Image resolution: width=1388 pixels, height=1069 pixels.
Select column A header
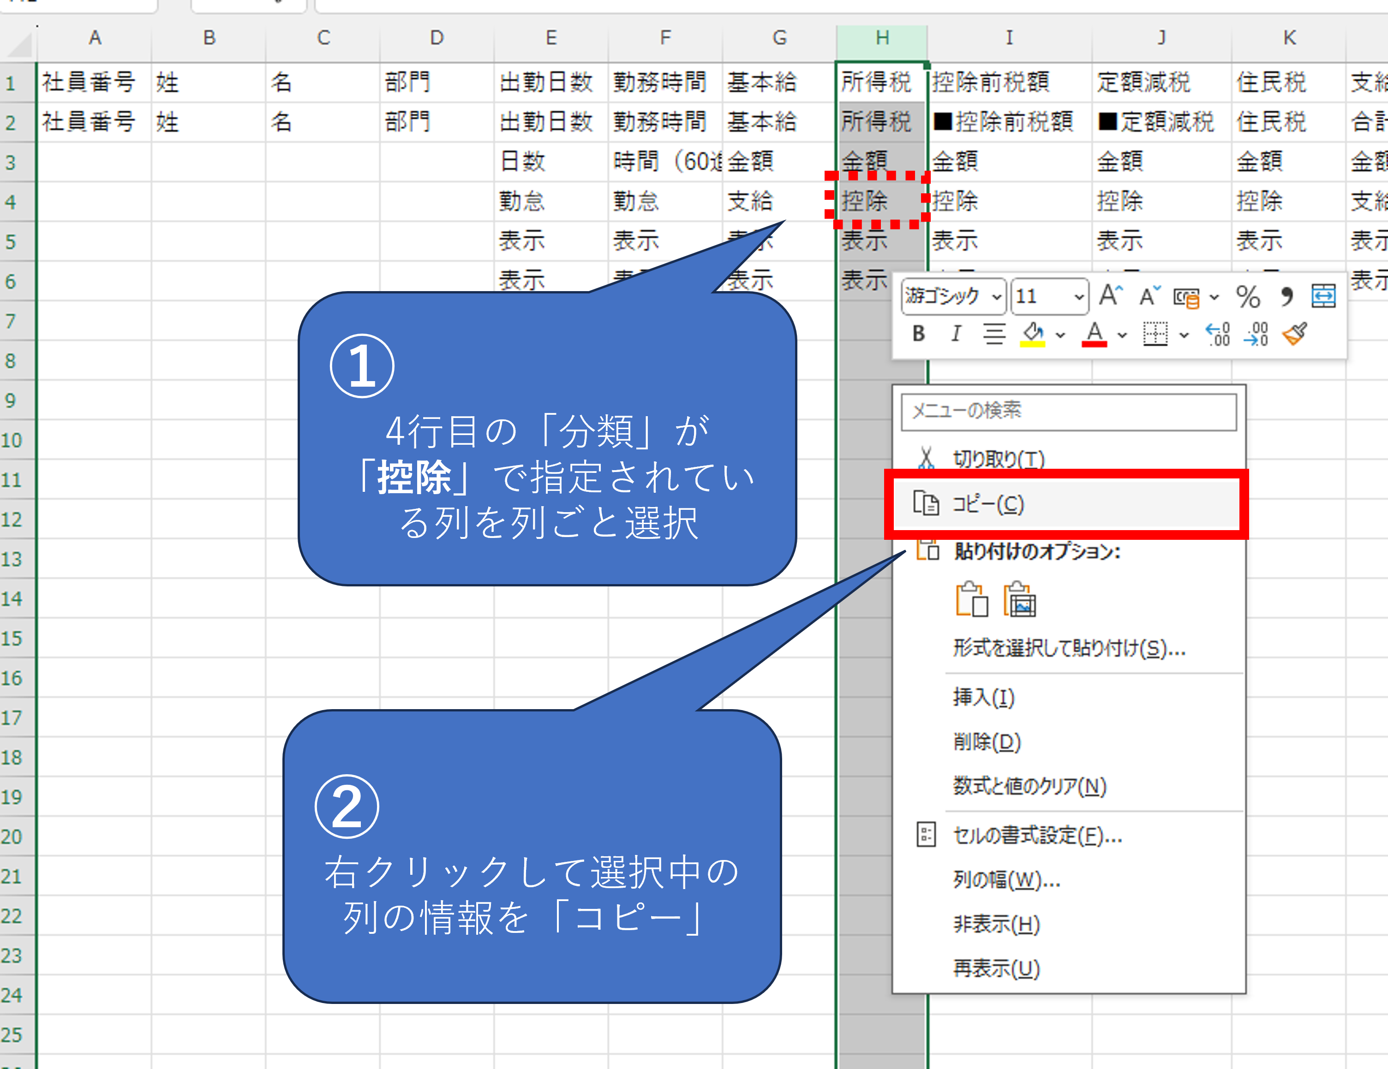95,38
